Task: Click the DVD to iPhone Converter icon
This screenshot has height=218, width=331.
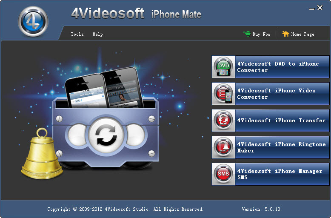Action: (x=223, y=67)
